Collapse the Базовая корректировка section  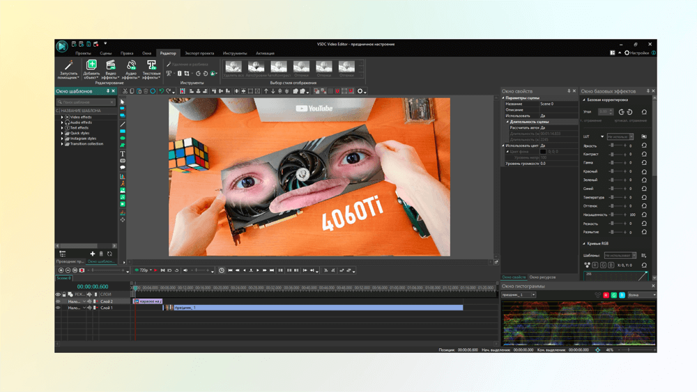point(584,100)
